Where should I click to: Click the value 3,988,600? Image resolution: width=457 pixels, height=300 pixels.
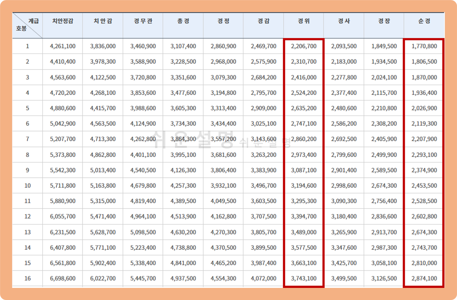tap(143, 108)
